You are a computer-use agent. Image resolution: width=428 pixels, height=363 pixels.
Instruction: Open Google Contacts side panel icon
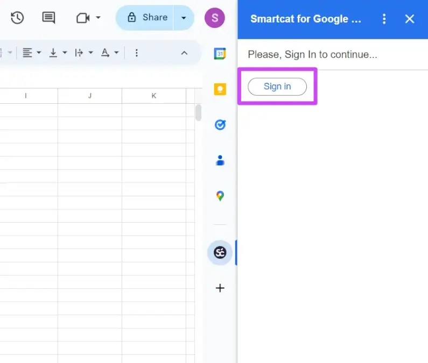click(x=220, y=160)
